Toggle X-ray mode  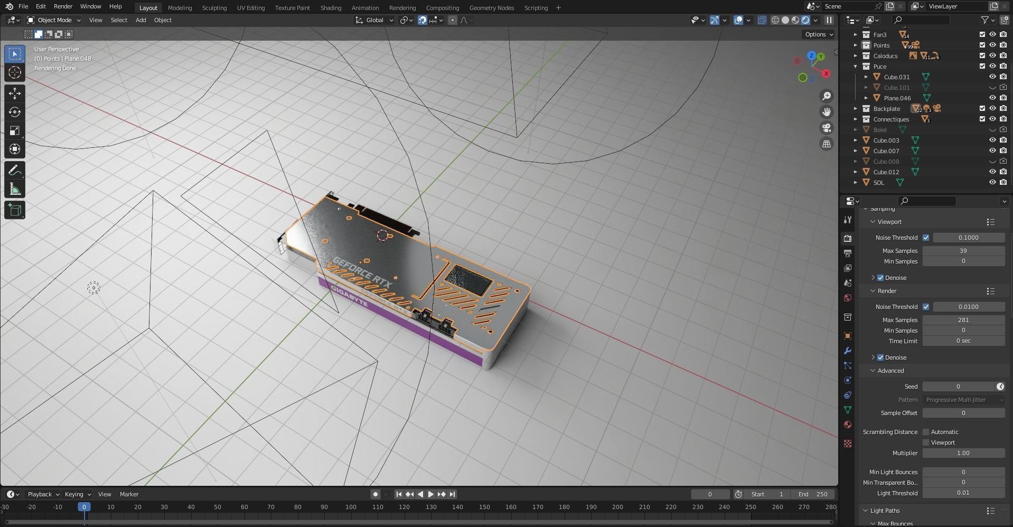pyautogui.click(x=762, y=20)
